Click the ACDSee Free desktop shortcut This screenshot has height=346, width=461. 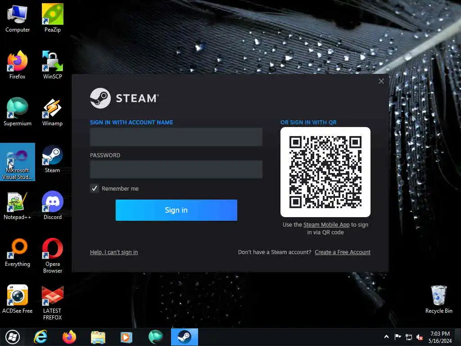click(18, 299)
